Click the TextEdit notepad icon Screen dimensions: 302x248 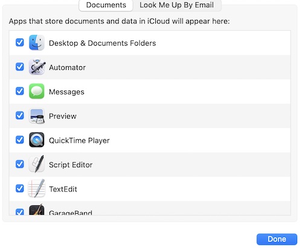[x=37, y=188]
